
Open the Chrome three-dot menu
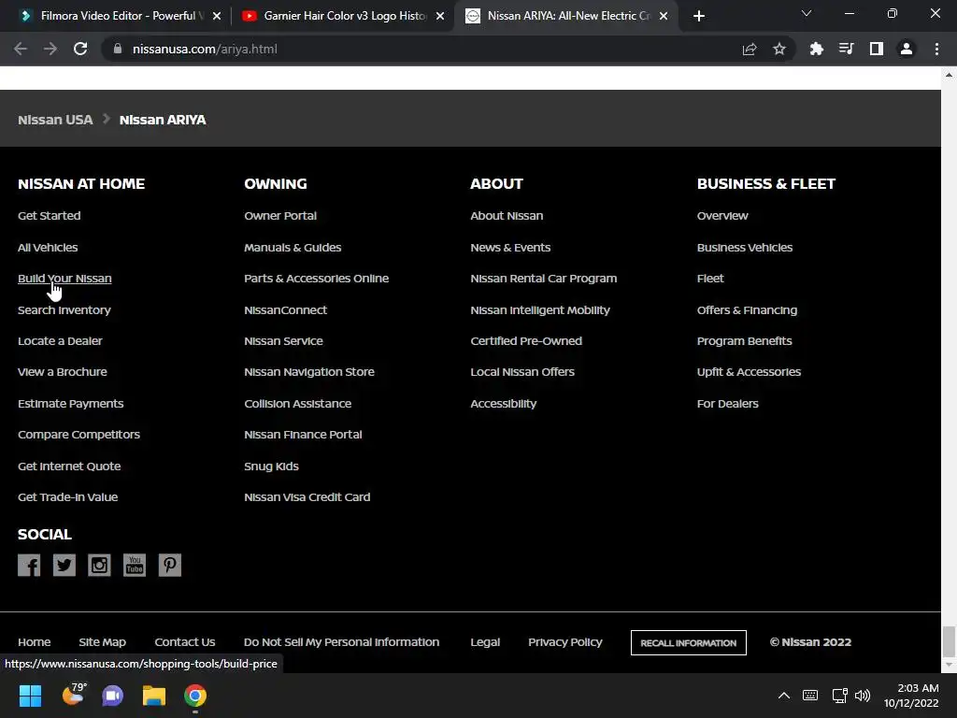pos(936,49)
